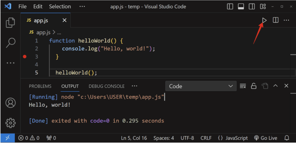The width and height of the screenshot is (296, 144).
Task: Expand additional panel views ellipsis
Action: click(134, 86)
